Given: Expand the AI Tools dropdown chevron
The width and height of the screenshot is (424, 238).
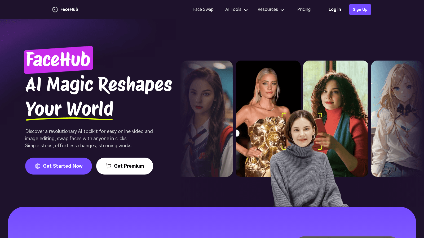Looking at the screenshot, I should [246, 10].
